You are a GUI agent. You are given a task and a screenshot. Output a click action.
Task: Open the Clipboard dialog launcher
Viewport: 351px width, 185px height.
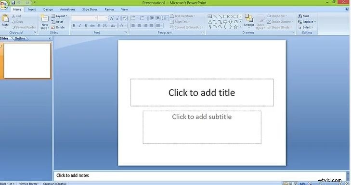35,33
